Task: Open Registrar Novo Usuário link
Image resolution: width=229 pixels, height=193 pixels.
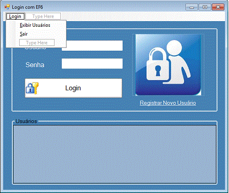Action: click(168, 103)
